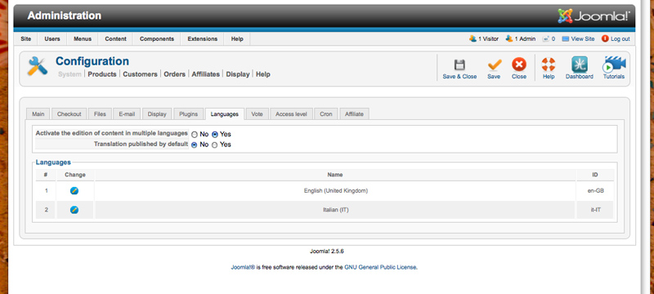The width and height of the screenshot is (654, 294).
Task: Click the Configuration tools icon
Action: [37, 66]
